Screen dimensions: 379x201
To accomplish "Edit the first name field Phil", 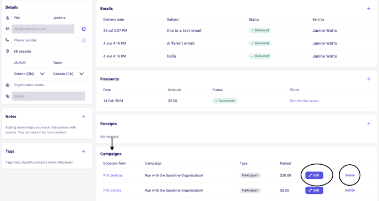I will (x=30, y=18).
